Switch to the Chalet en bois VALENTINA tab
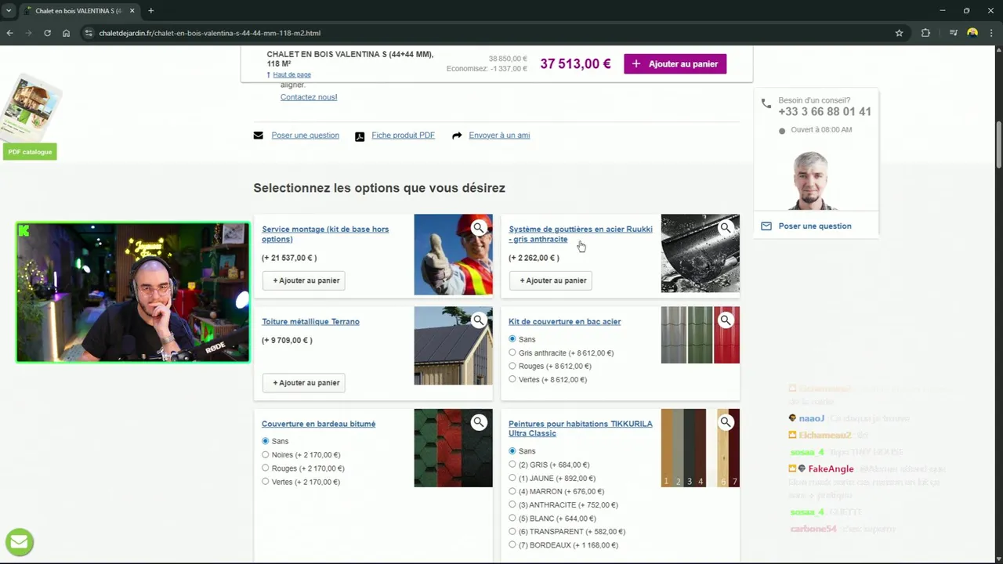Screen dimensions: 1003x564 point(74,11)
